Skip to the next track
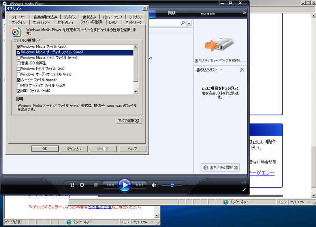The width and height of the screenshot is (316, 227). [139, 185]
